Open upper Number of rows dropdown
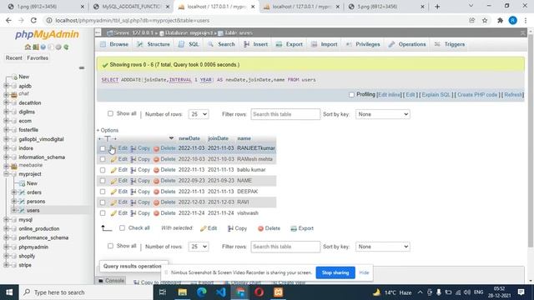Screen dimensions: 534x300 coord(199,114)
